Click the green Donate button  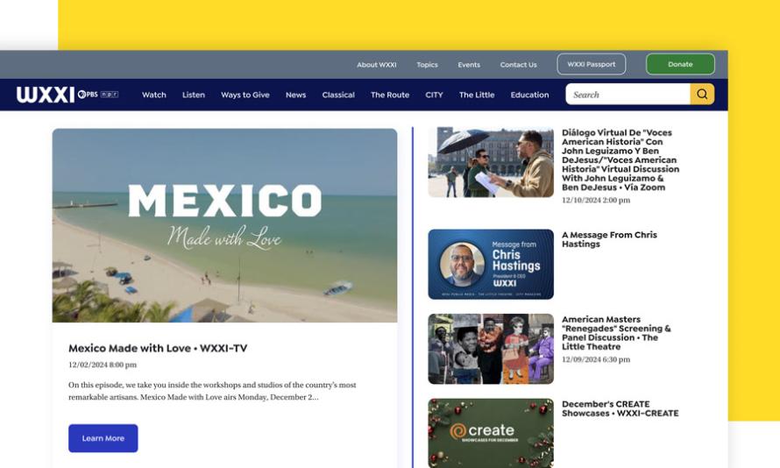pos(680,64)
